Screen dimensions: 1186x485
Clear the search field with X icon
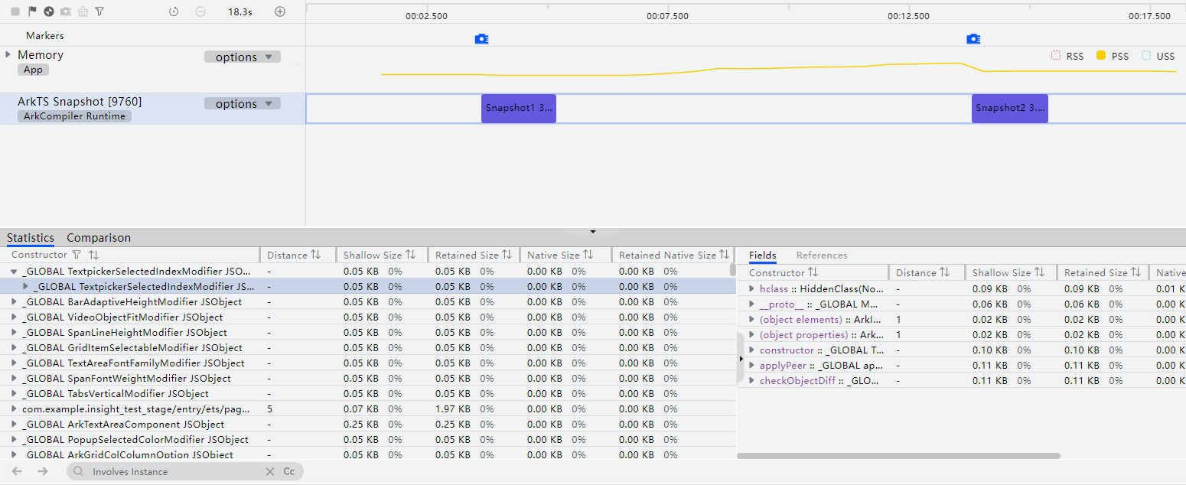click(x=270, y=472)
